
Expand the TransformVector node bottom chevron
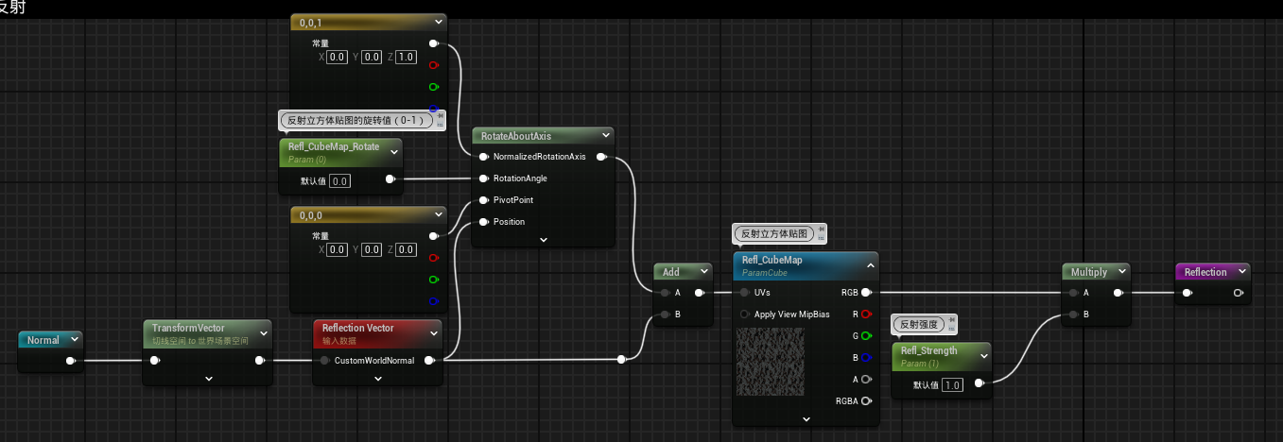[208, 379]
